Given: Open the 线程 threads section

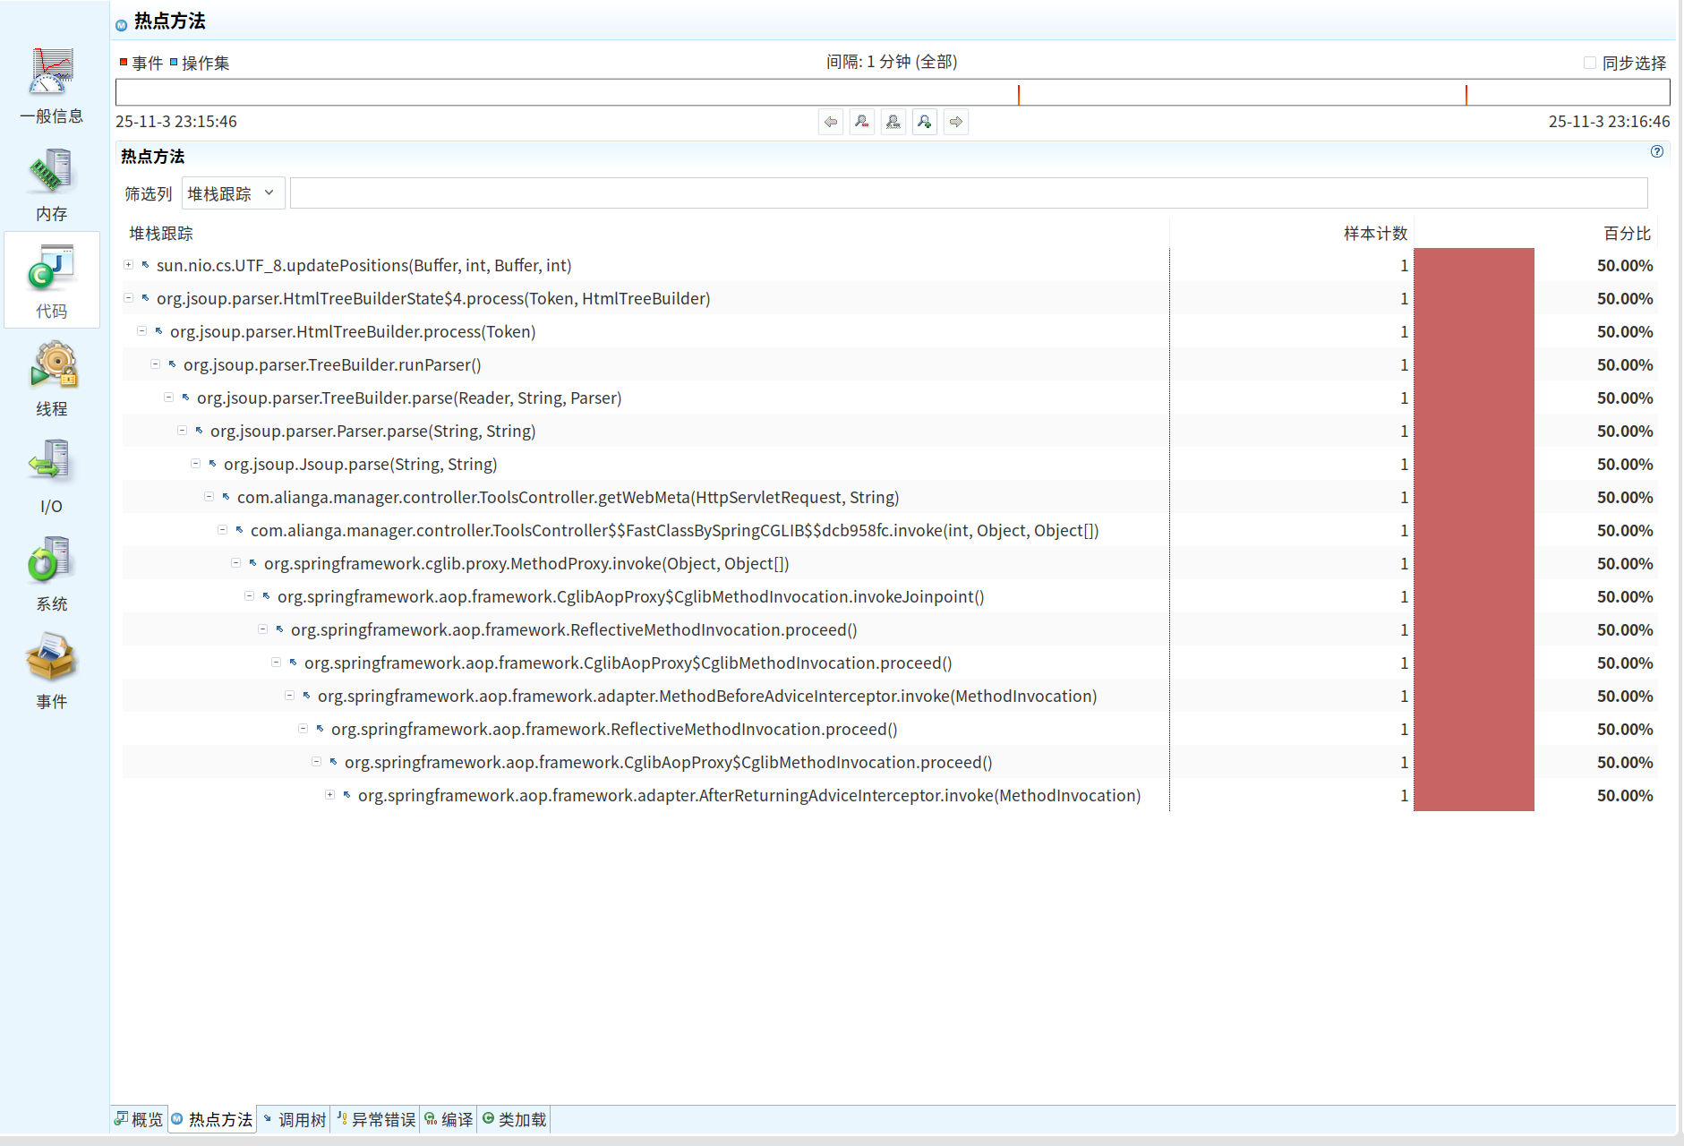Looking at the screenshot, I should 52,379.
